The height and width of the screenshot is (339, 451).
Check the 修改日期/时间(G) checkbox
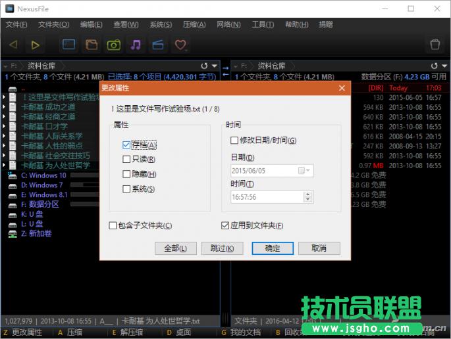coord(234,140)
